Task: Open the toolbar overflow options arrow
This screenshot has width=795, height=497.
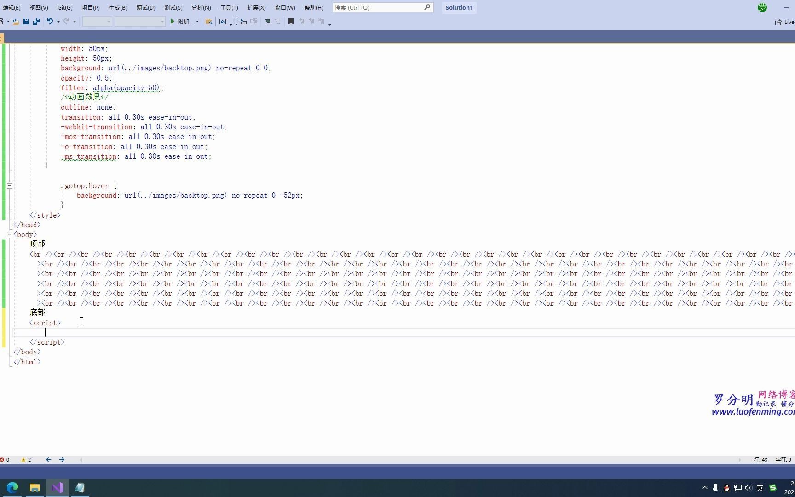Action: pos(330,23)
